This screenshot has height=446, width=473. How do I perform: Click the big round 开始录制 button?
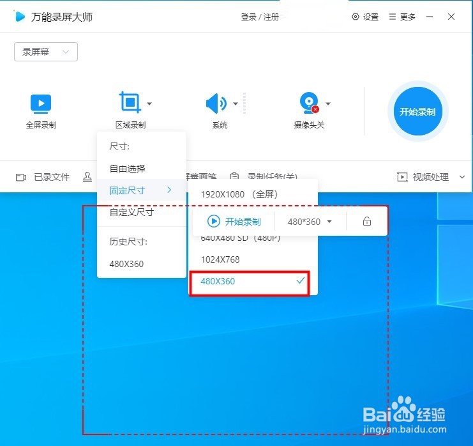417,112
